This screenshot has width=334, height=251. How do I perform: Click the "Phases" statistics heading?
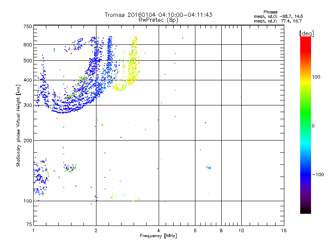pos(270,12)
